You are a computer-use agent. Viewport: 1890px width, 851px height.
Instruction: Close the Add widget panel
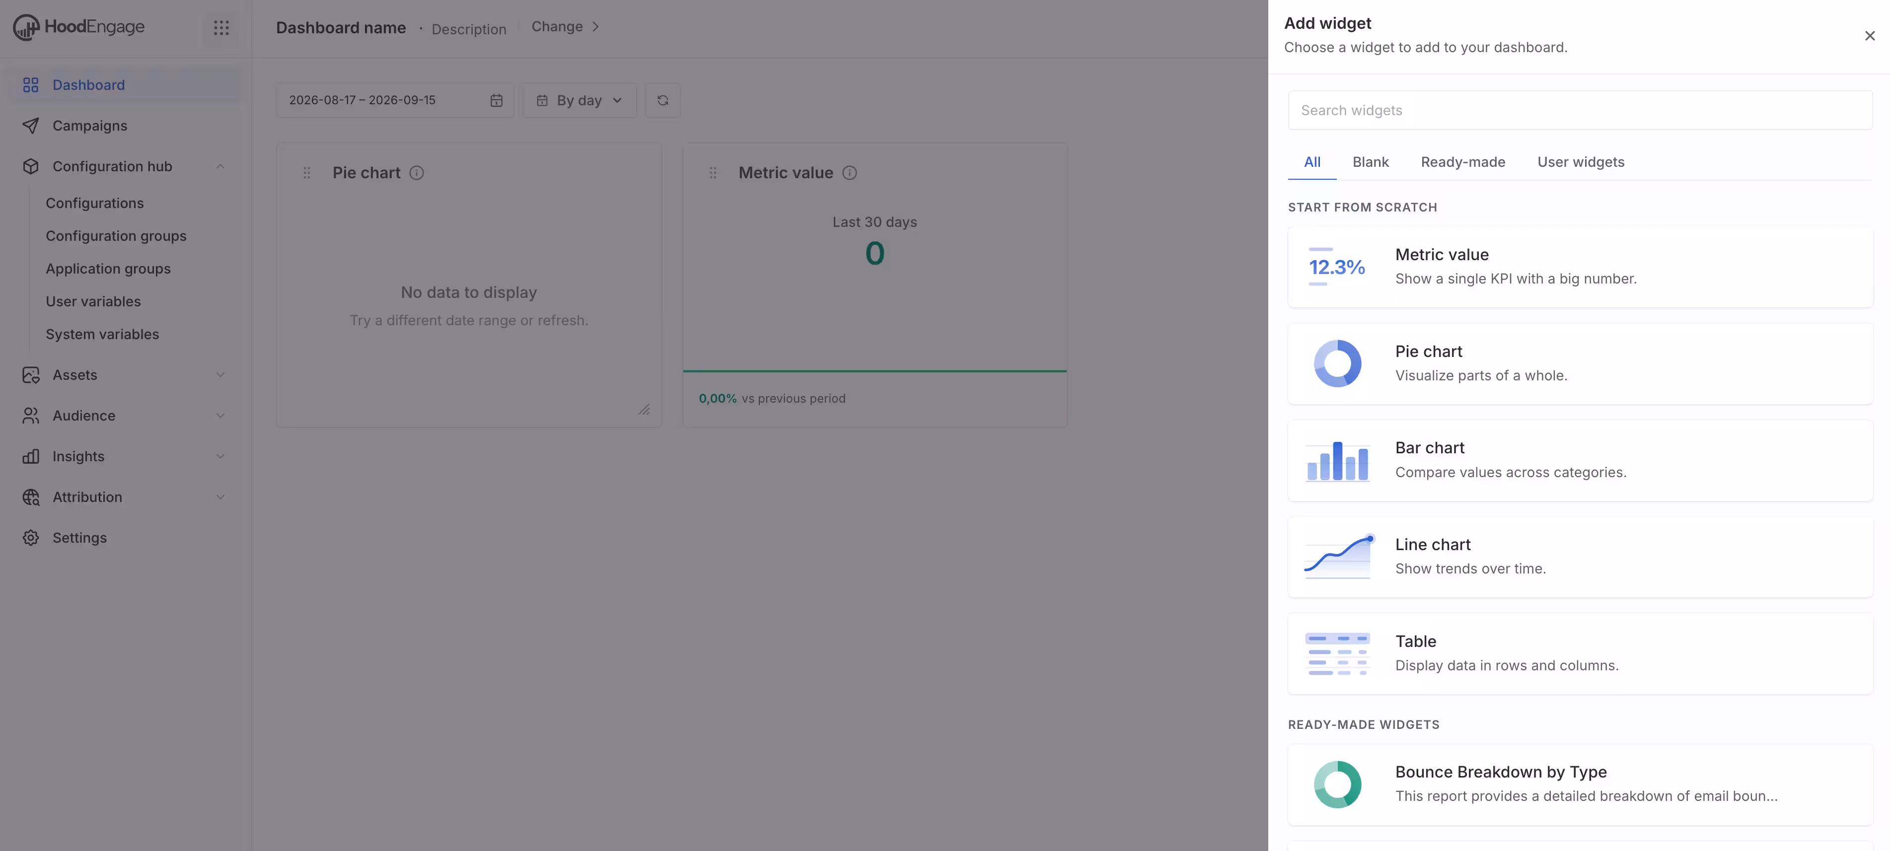pyautogui.click(x=1870, y=36)
